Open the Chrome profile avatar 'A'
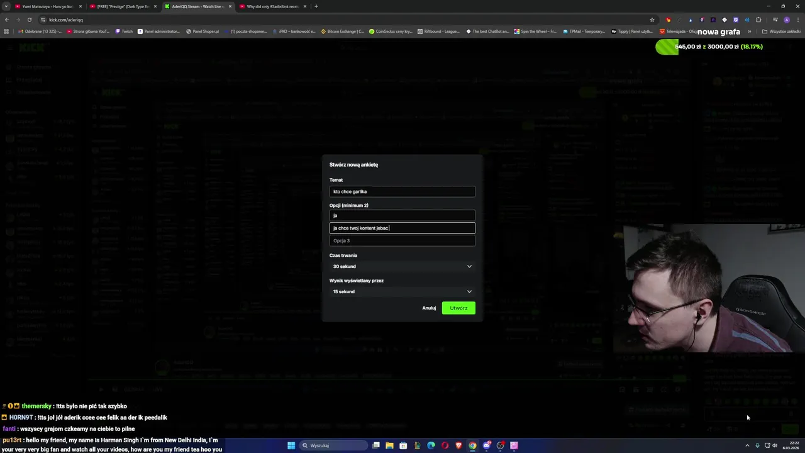 click(x=787, y=20)
